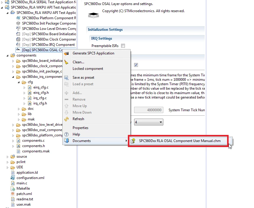Click the components.mak file icon

pyautogui.click(x=19, y=151)
